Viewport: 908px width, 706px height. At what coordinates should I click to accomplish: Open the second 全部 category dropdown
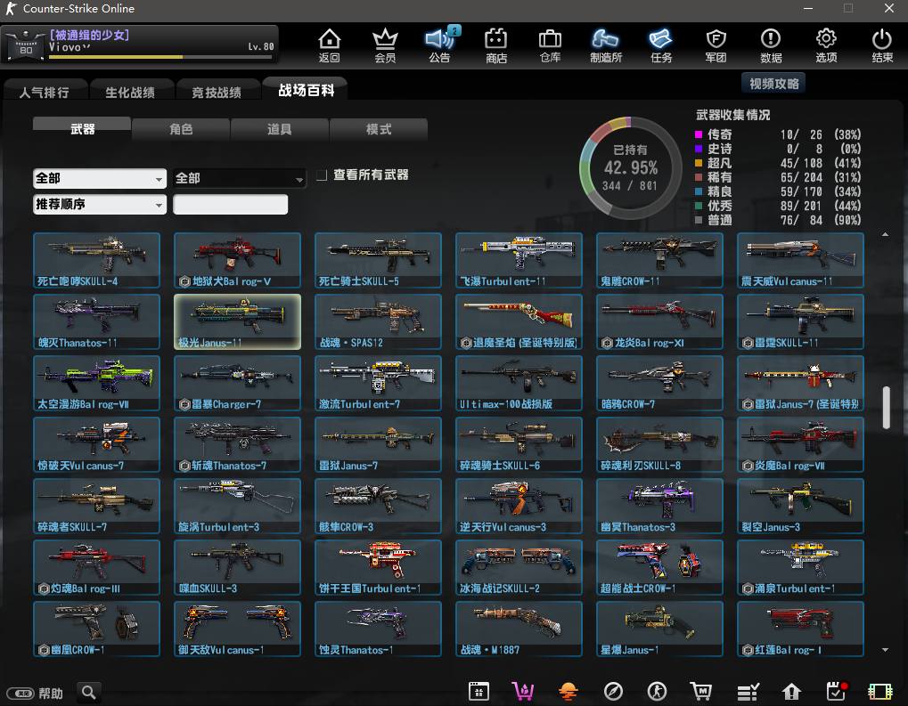point(239,179)
